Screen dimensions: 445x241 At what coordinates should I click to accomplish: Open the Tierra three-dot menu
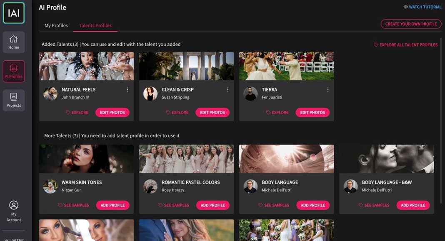[x=328, y=90]
